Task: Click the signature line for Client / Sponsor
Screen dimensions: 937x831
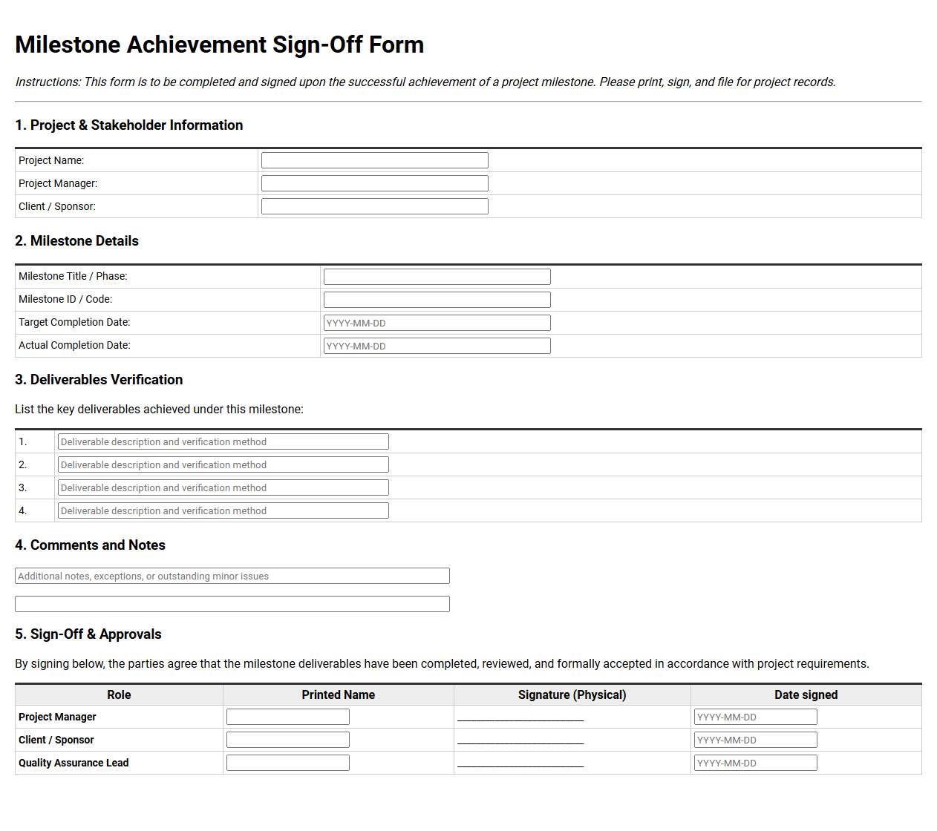Action: [x=520, y=741]
